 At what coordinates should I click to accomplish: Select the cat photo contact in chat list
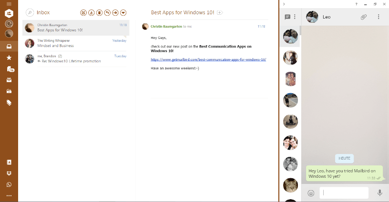tap(290, 185)
